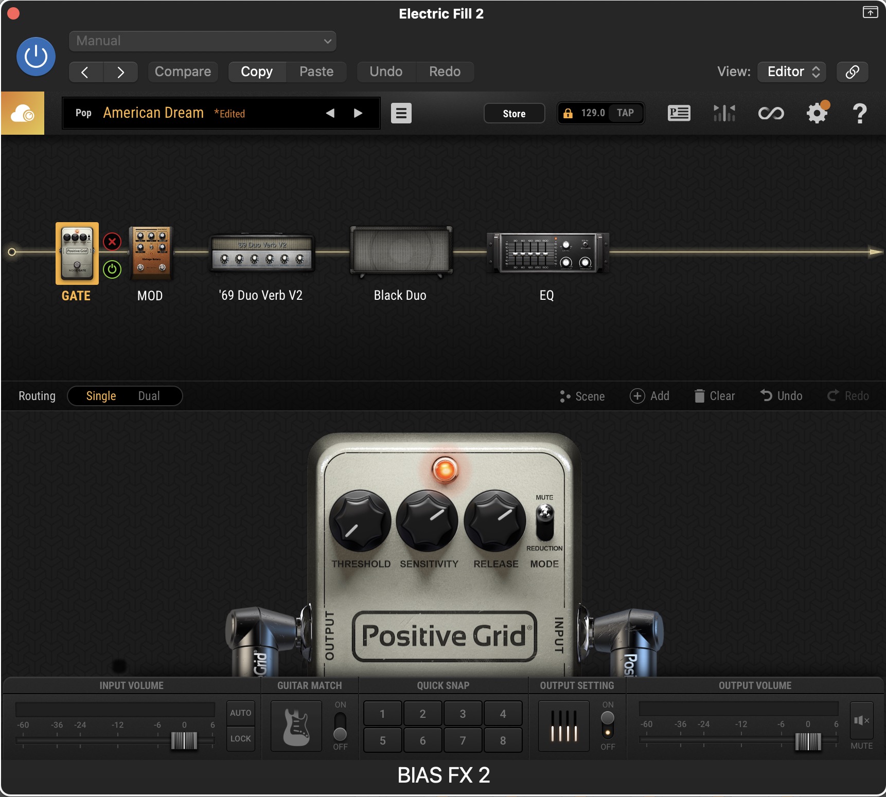Screen dimensions: 886x797
Task: Select Quick Snap slot 2
Action: pos(422,714)
